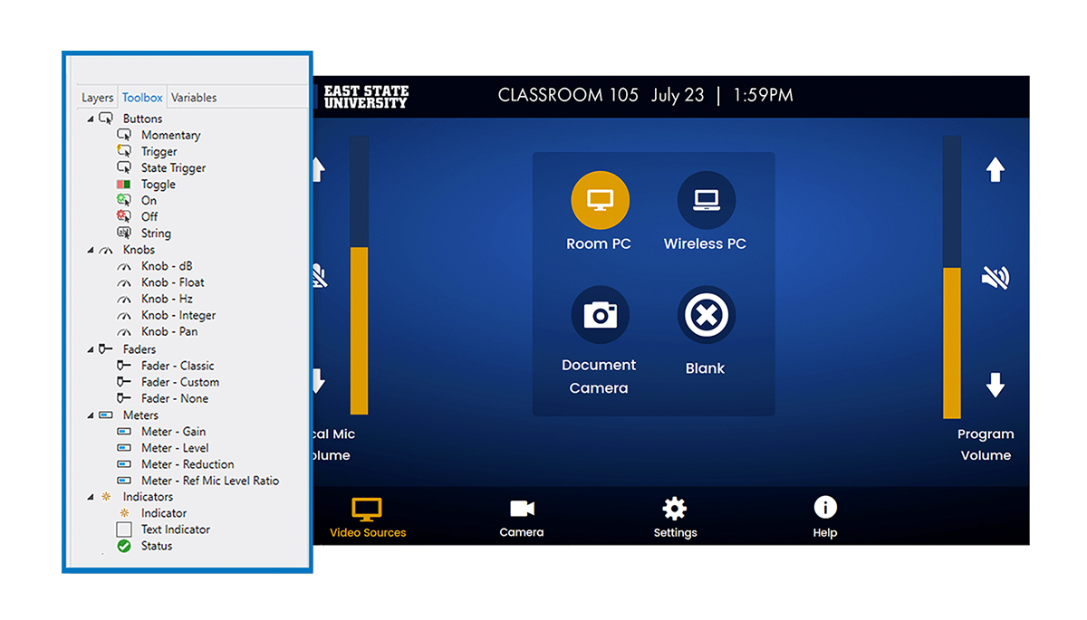Click the Meter - Gain icon
This screenshot has width=1087, height=620.
124,432
